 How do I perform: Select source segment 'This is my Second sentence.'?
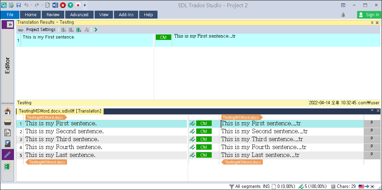[65, 131]
